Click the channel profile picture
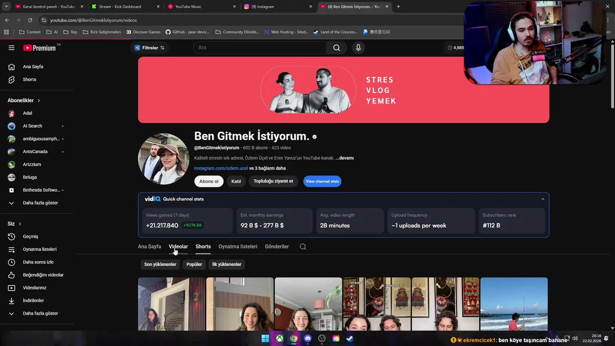 [163, 159]
